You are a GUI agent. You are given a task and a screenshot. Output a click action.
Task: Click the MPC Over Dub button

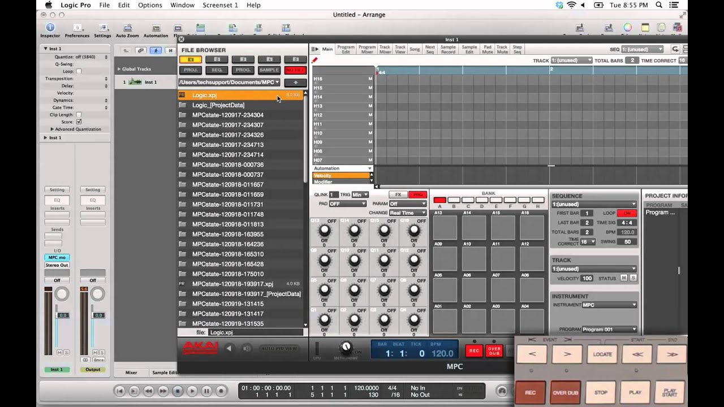coord(494,350)
